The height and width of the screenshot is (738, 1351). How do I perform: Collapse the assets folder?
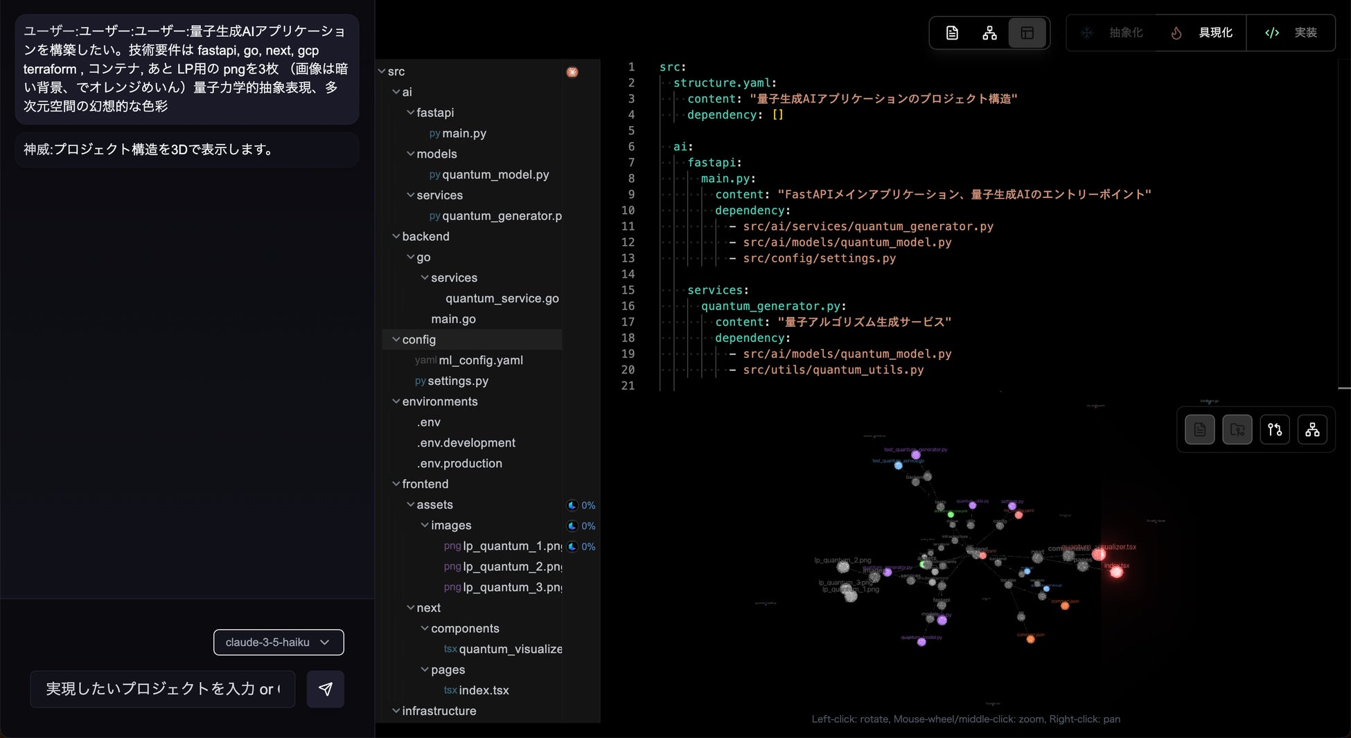(411, 505)
